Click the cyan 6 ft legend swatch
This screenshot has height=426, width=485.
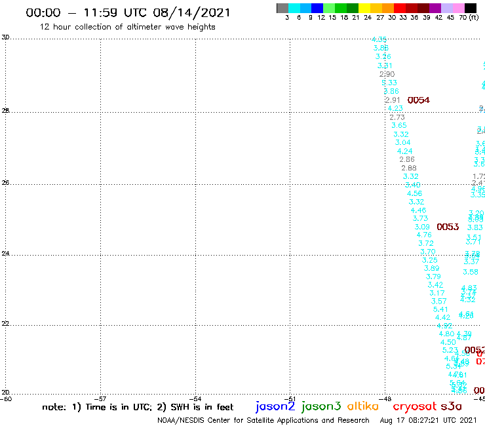[x=294, y=8]
